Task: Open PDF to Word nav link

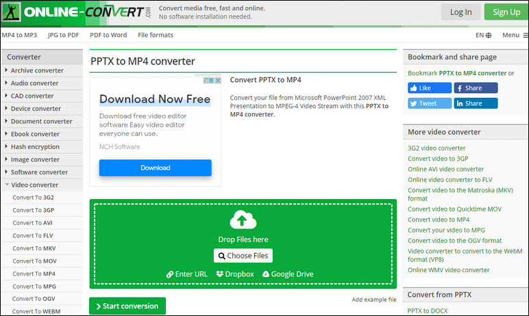Action: [x=108, y=35]
